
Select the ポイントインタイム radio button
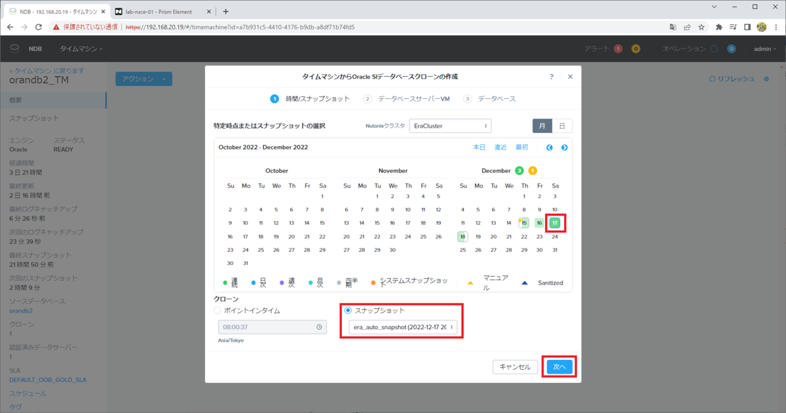(x=217, y=310)
